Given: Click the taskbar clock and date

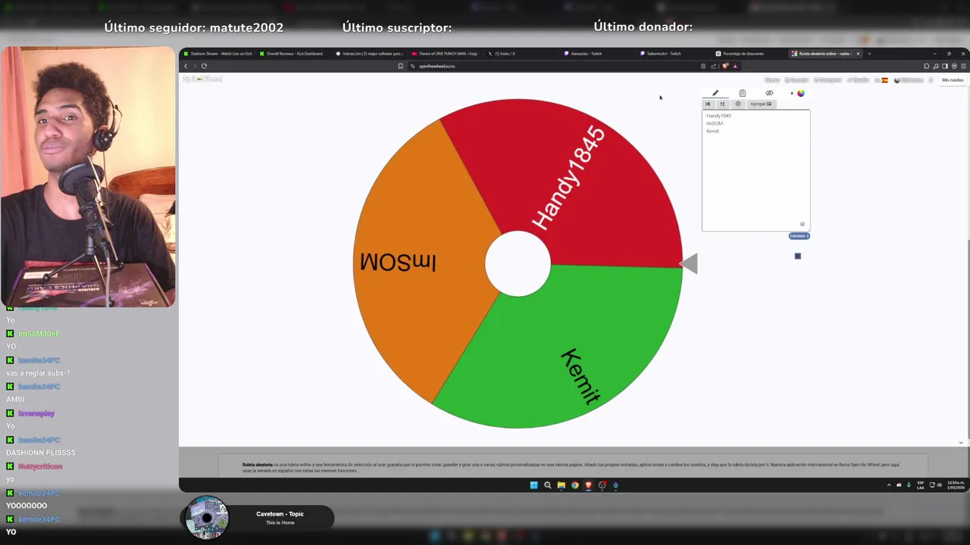Looking at the screenshot, I should 954,485.
